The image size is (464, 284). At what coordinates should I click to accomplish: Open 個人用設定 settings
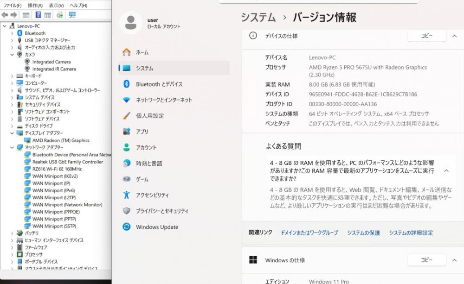pos(174,116)
